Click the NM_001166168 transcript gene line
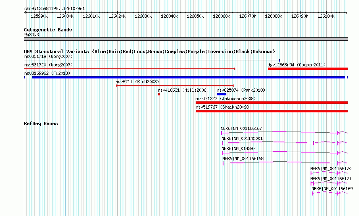The image size is (359, 216). 285,163
